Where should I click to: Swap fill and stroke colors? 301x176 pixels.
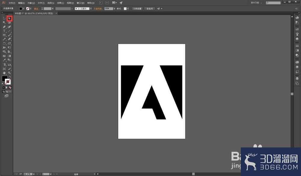[10, 77]
